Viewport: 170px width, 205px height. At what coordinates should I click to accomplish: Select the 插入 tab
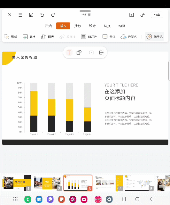[x=63, y=26]
